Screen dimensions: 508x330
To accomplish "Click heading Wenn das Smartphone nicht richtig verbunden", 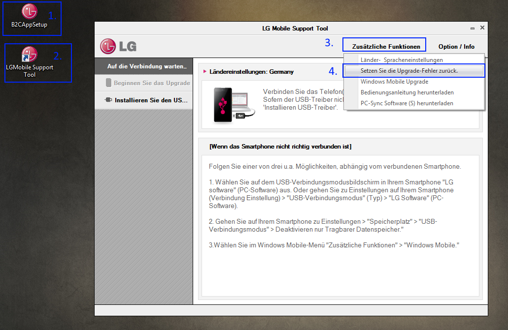I will coord(280,147).
